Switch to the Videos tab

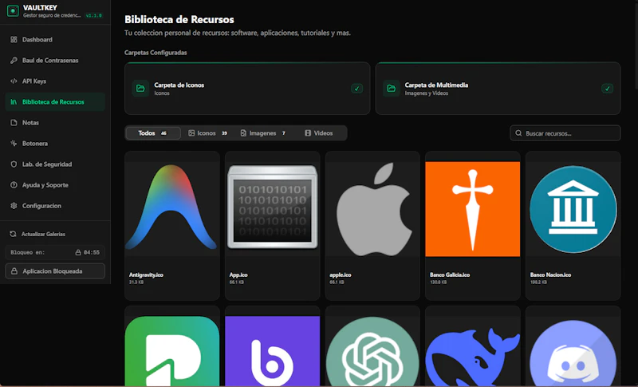[x=318, y=133]
